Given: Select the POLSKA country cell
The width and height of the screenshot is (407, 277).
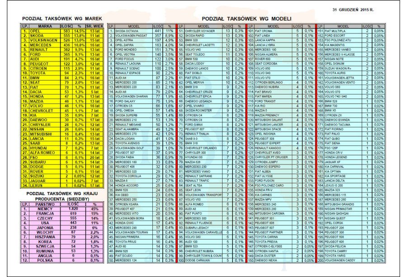Looking at the screenshot, I should 44,260.
